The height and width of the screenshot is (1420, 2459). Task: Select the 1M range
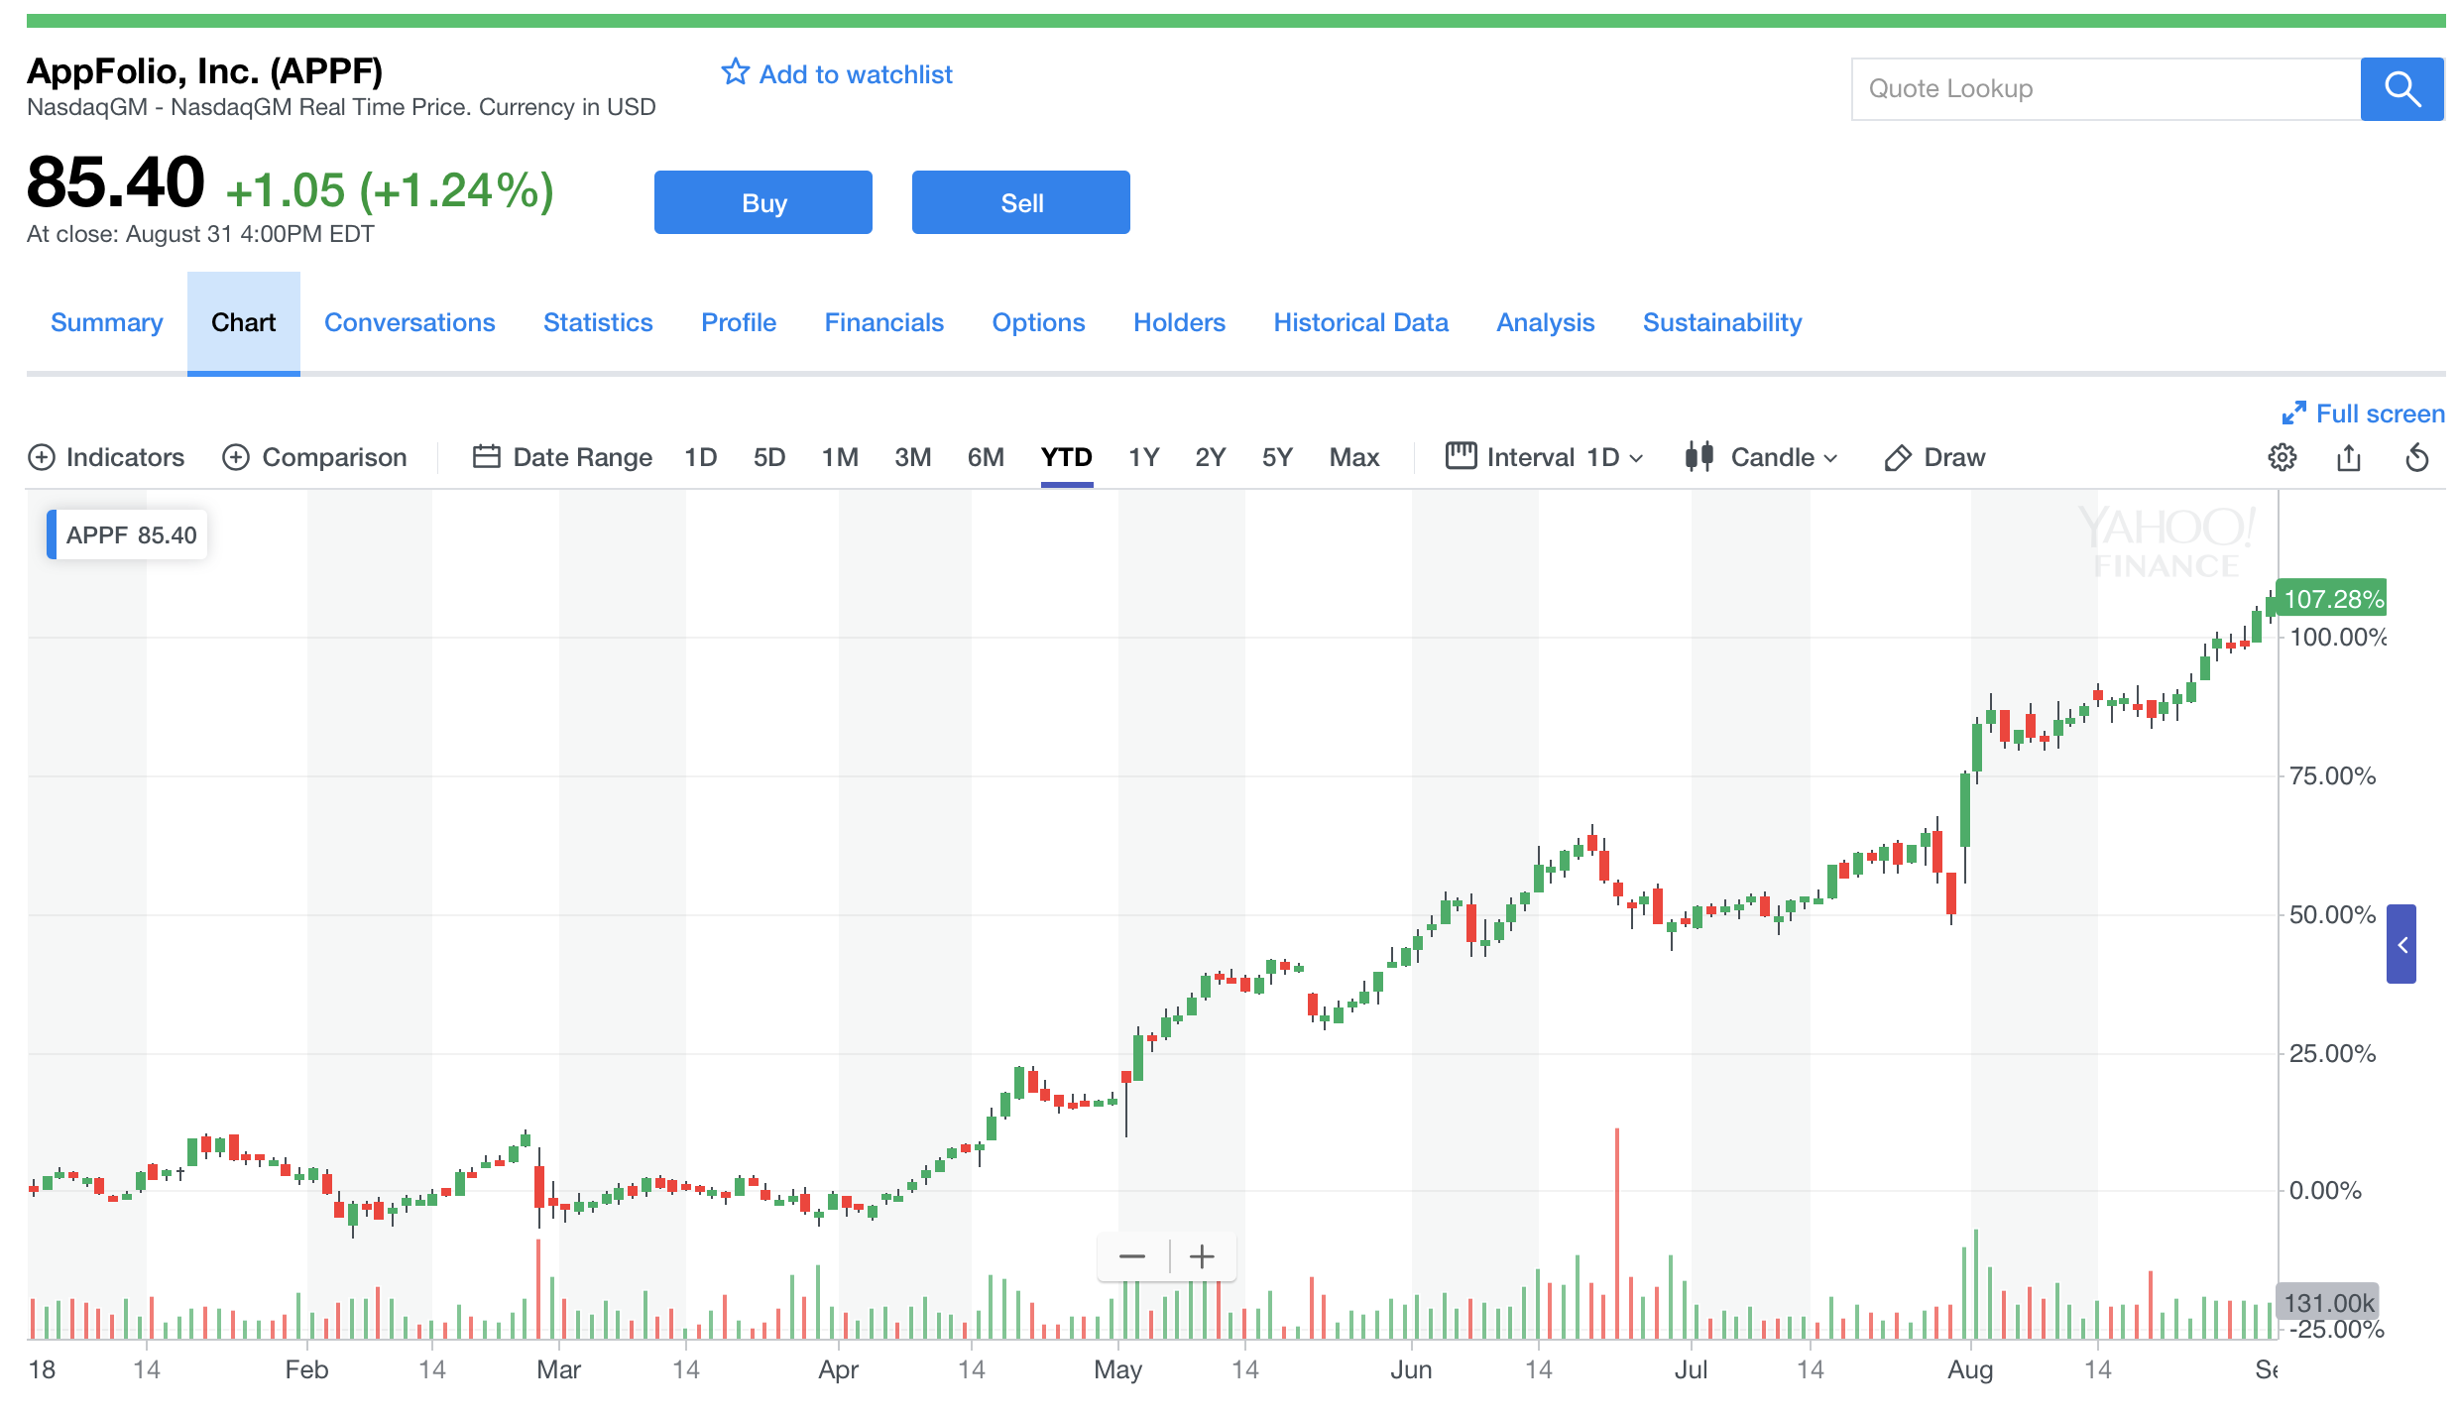point(840,457)
